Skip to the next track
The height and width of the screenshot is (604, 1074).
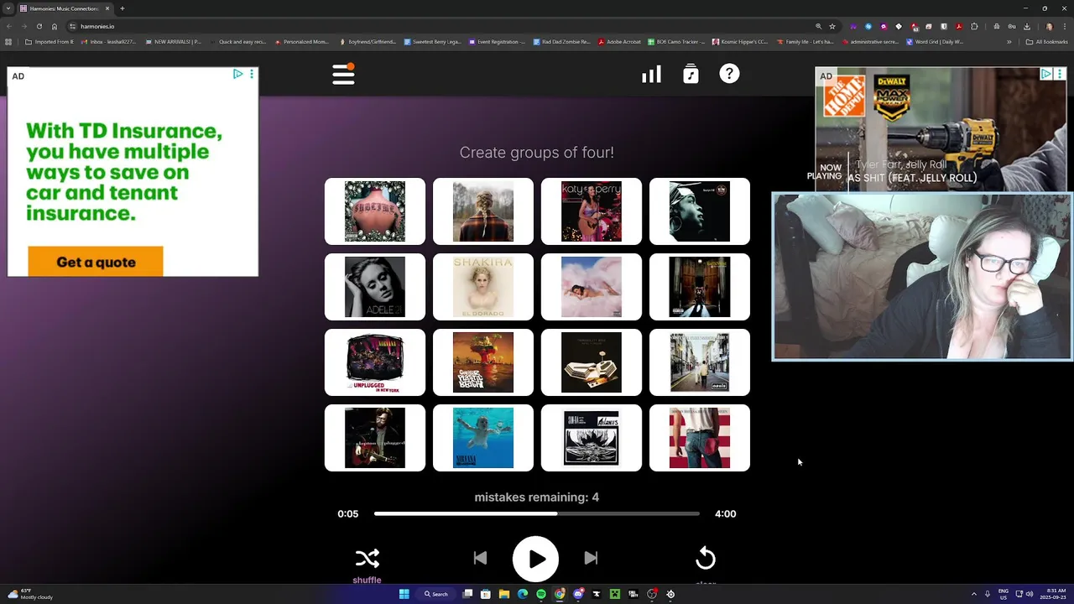point(591,558)
